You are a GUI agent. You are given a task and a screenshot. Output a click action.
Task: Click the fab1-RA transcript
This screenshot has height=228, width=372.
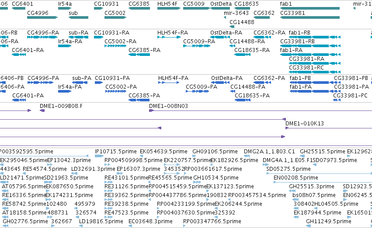tap(310, 55)
